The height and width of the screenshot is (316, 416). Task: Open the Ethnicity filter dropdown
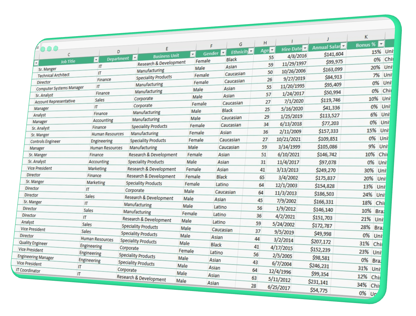click(251, 51)
